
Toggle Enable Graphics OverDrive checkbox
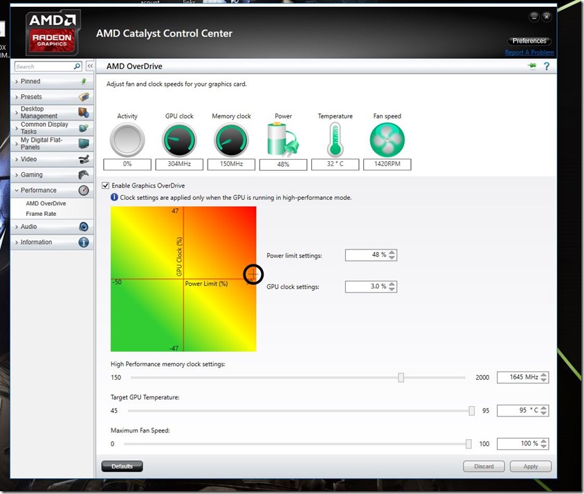pos(106,185)
